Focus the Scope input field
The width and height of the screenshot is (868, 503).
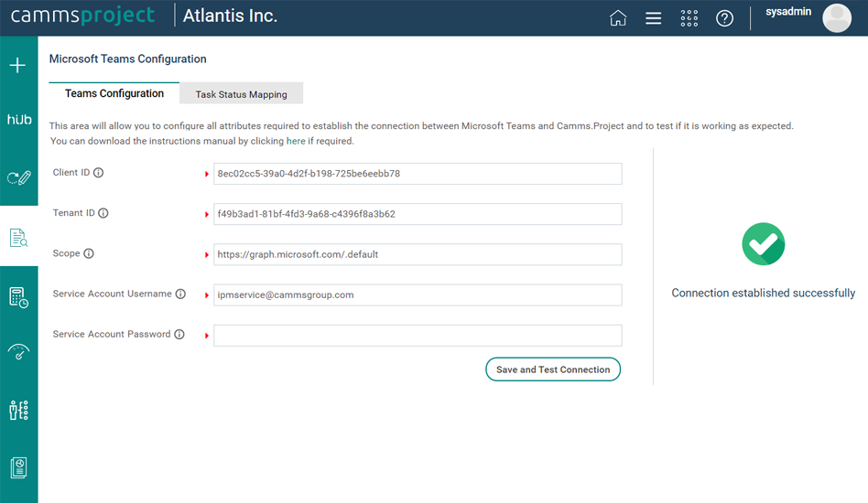418,254
